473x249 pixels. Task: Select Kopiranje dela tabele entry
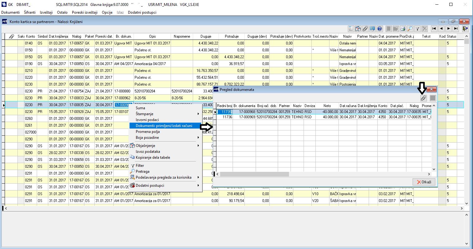tap(166, 157)
